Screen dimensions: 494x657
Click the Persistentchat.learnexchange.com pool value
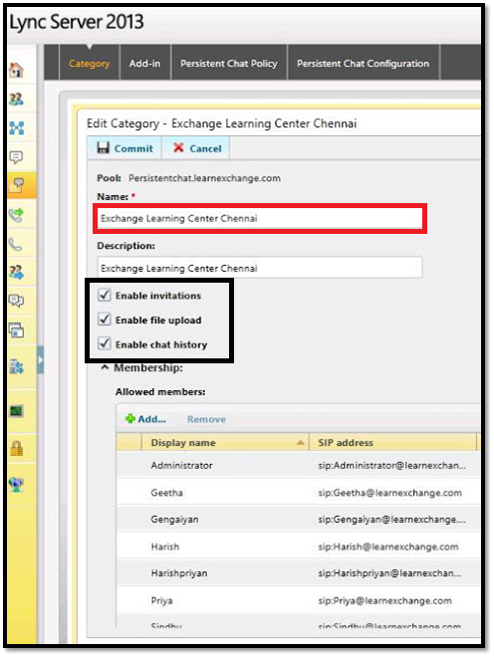204,178
